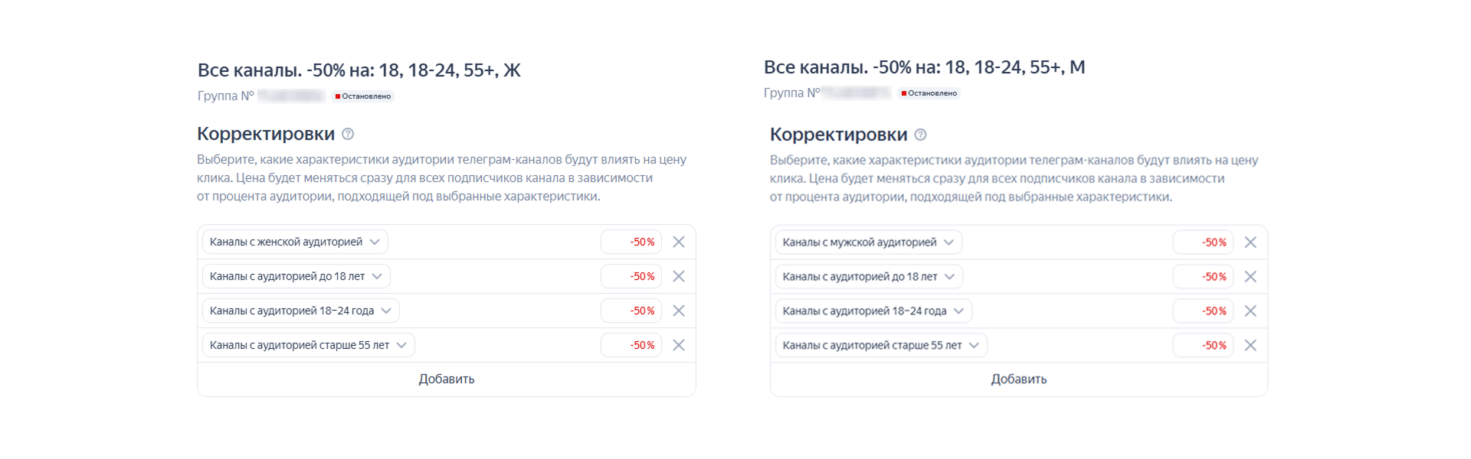Delete left panel старше 55 лет adjustment
This screenshot has height=459, width=1471.
[x=679, y=345]
